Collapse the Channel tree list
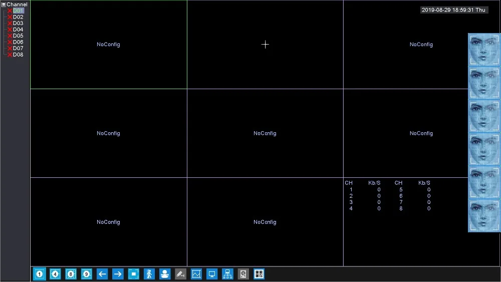The image size is (501, 282). coord(4,5)
